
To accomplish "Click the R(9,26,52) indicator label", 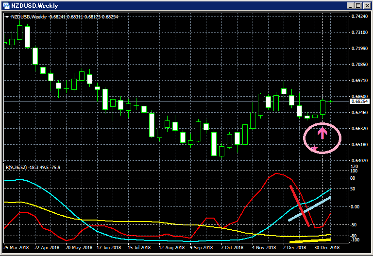I will coord(33,168).
